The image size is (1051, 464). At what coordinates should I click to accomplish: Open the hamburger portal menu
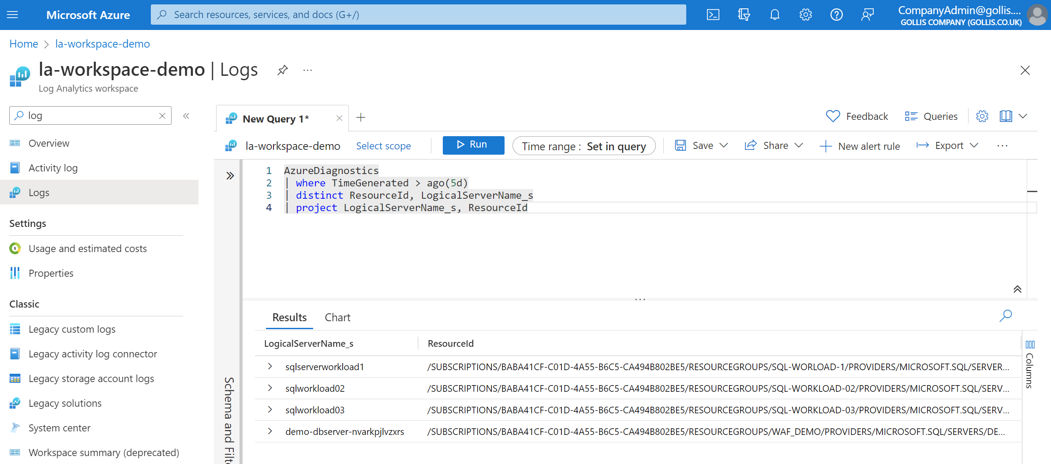[x=12, y=15]
